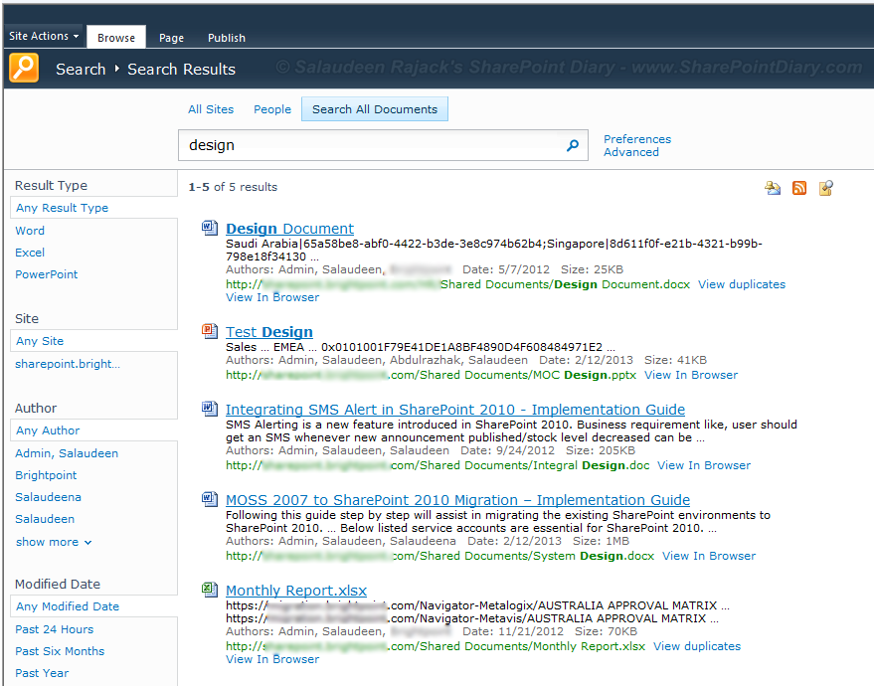The image size is (874, 686).
Task: Click View In Browser under Monthly Report
Action: (272, 659)
